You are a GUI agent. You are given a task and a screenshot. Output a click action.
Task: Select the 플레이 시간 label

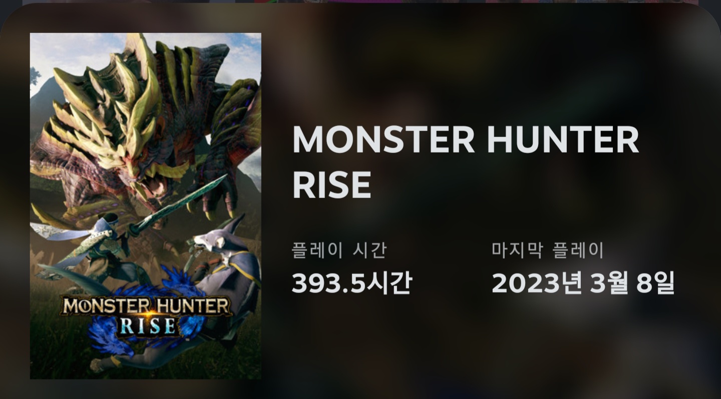(x=339, y=250)
